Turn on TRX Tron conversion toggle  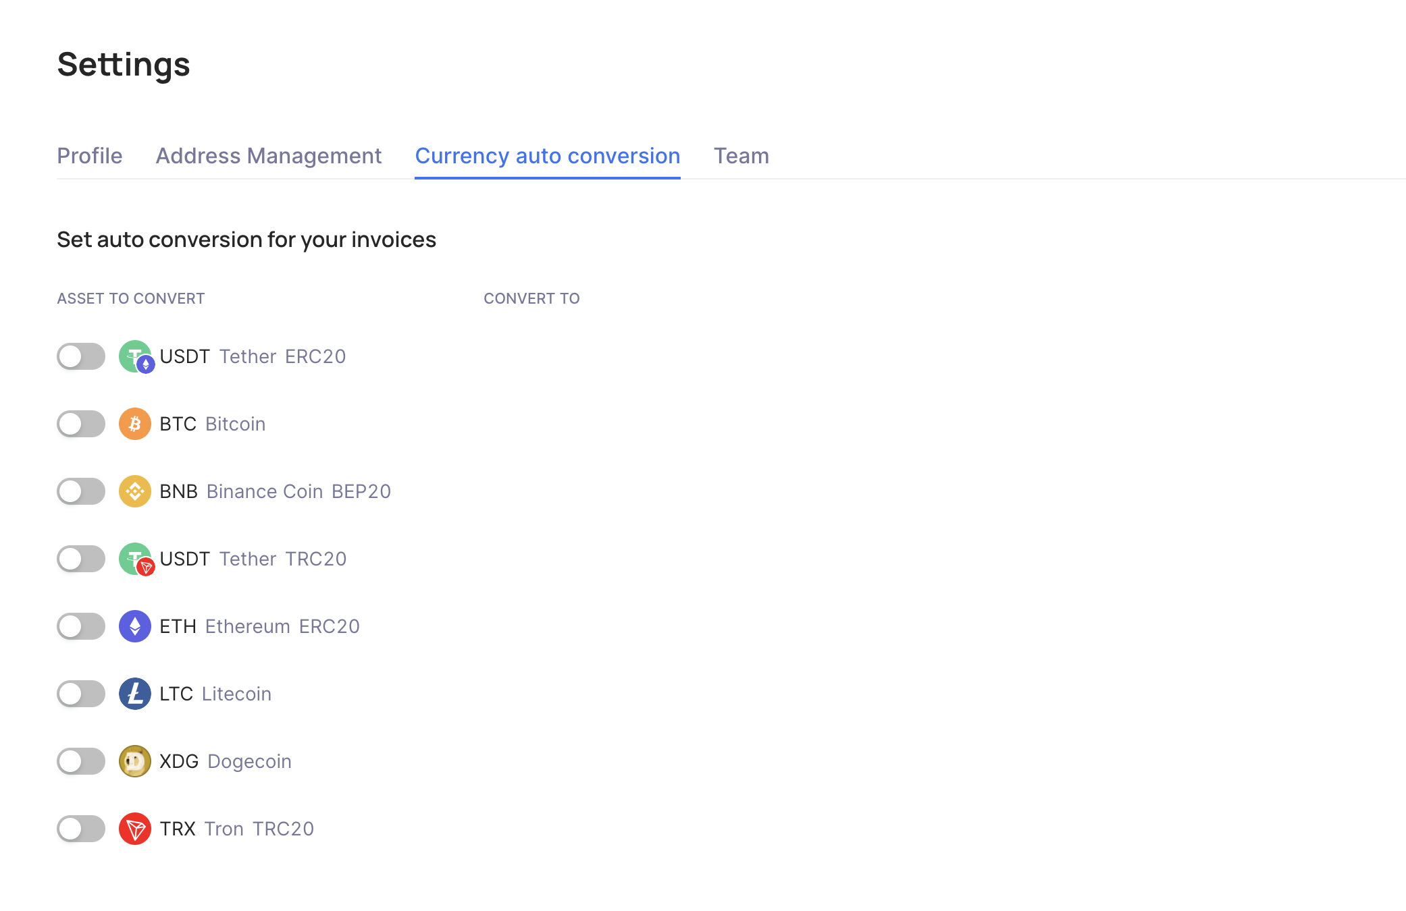[x=81, y=829]
